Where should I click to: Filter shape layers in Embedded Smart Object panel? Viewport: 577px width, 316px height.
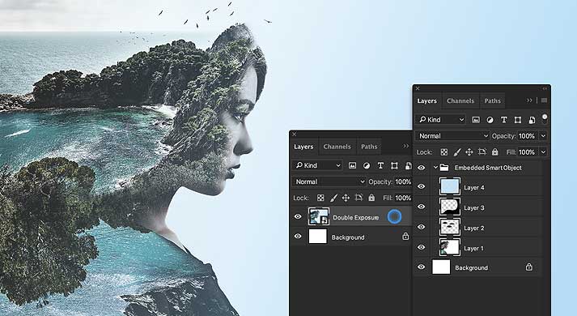coord(518,120)
